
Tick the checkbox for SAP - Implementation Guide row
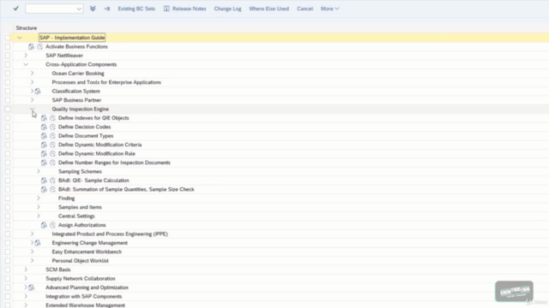click(8, 38)
